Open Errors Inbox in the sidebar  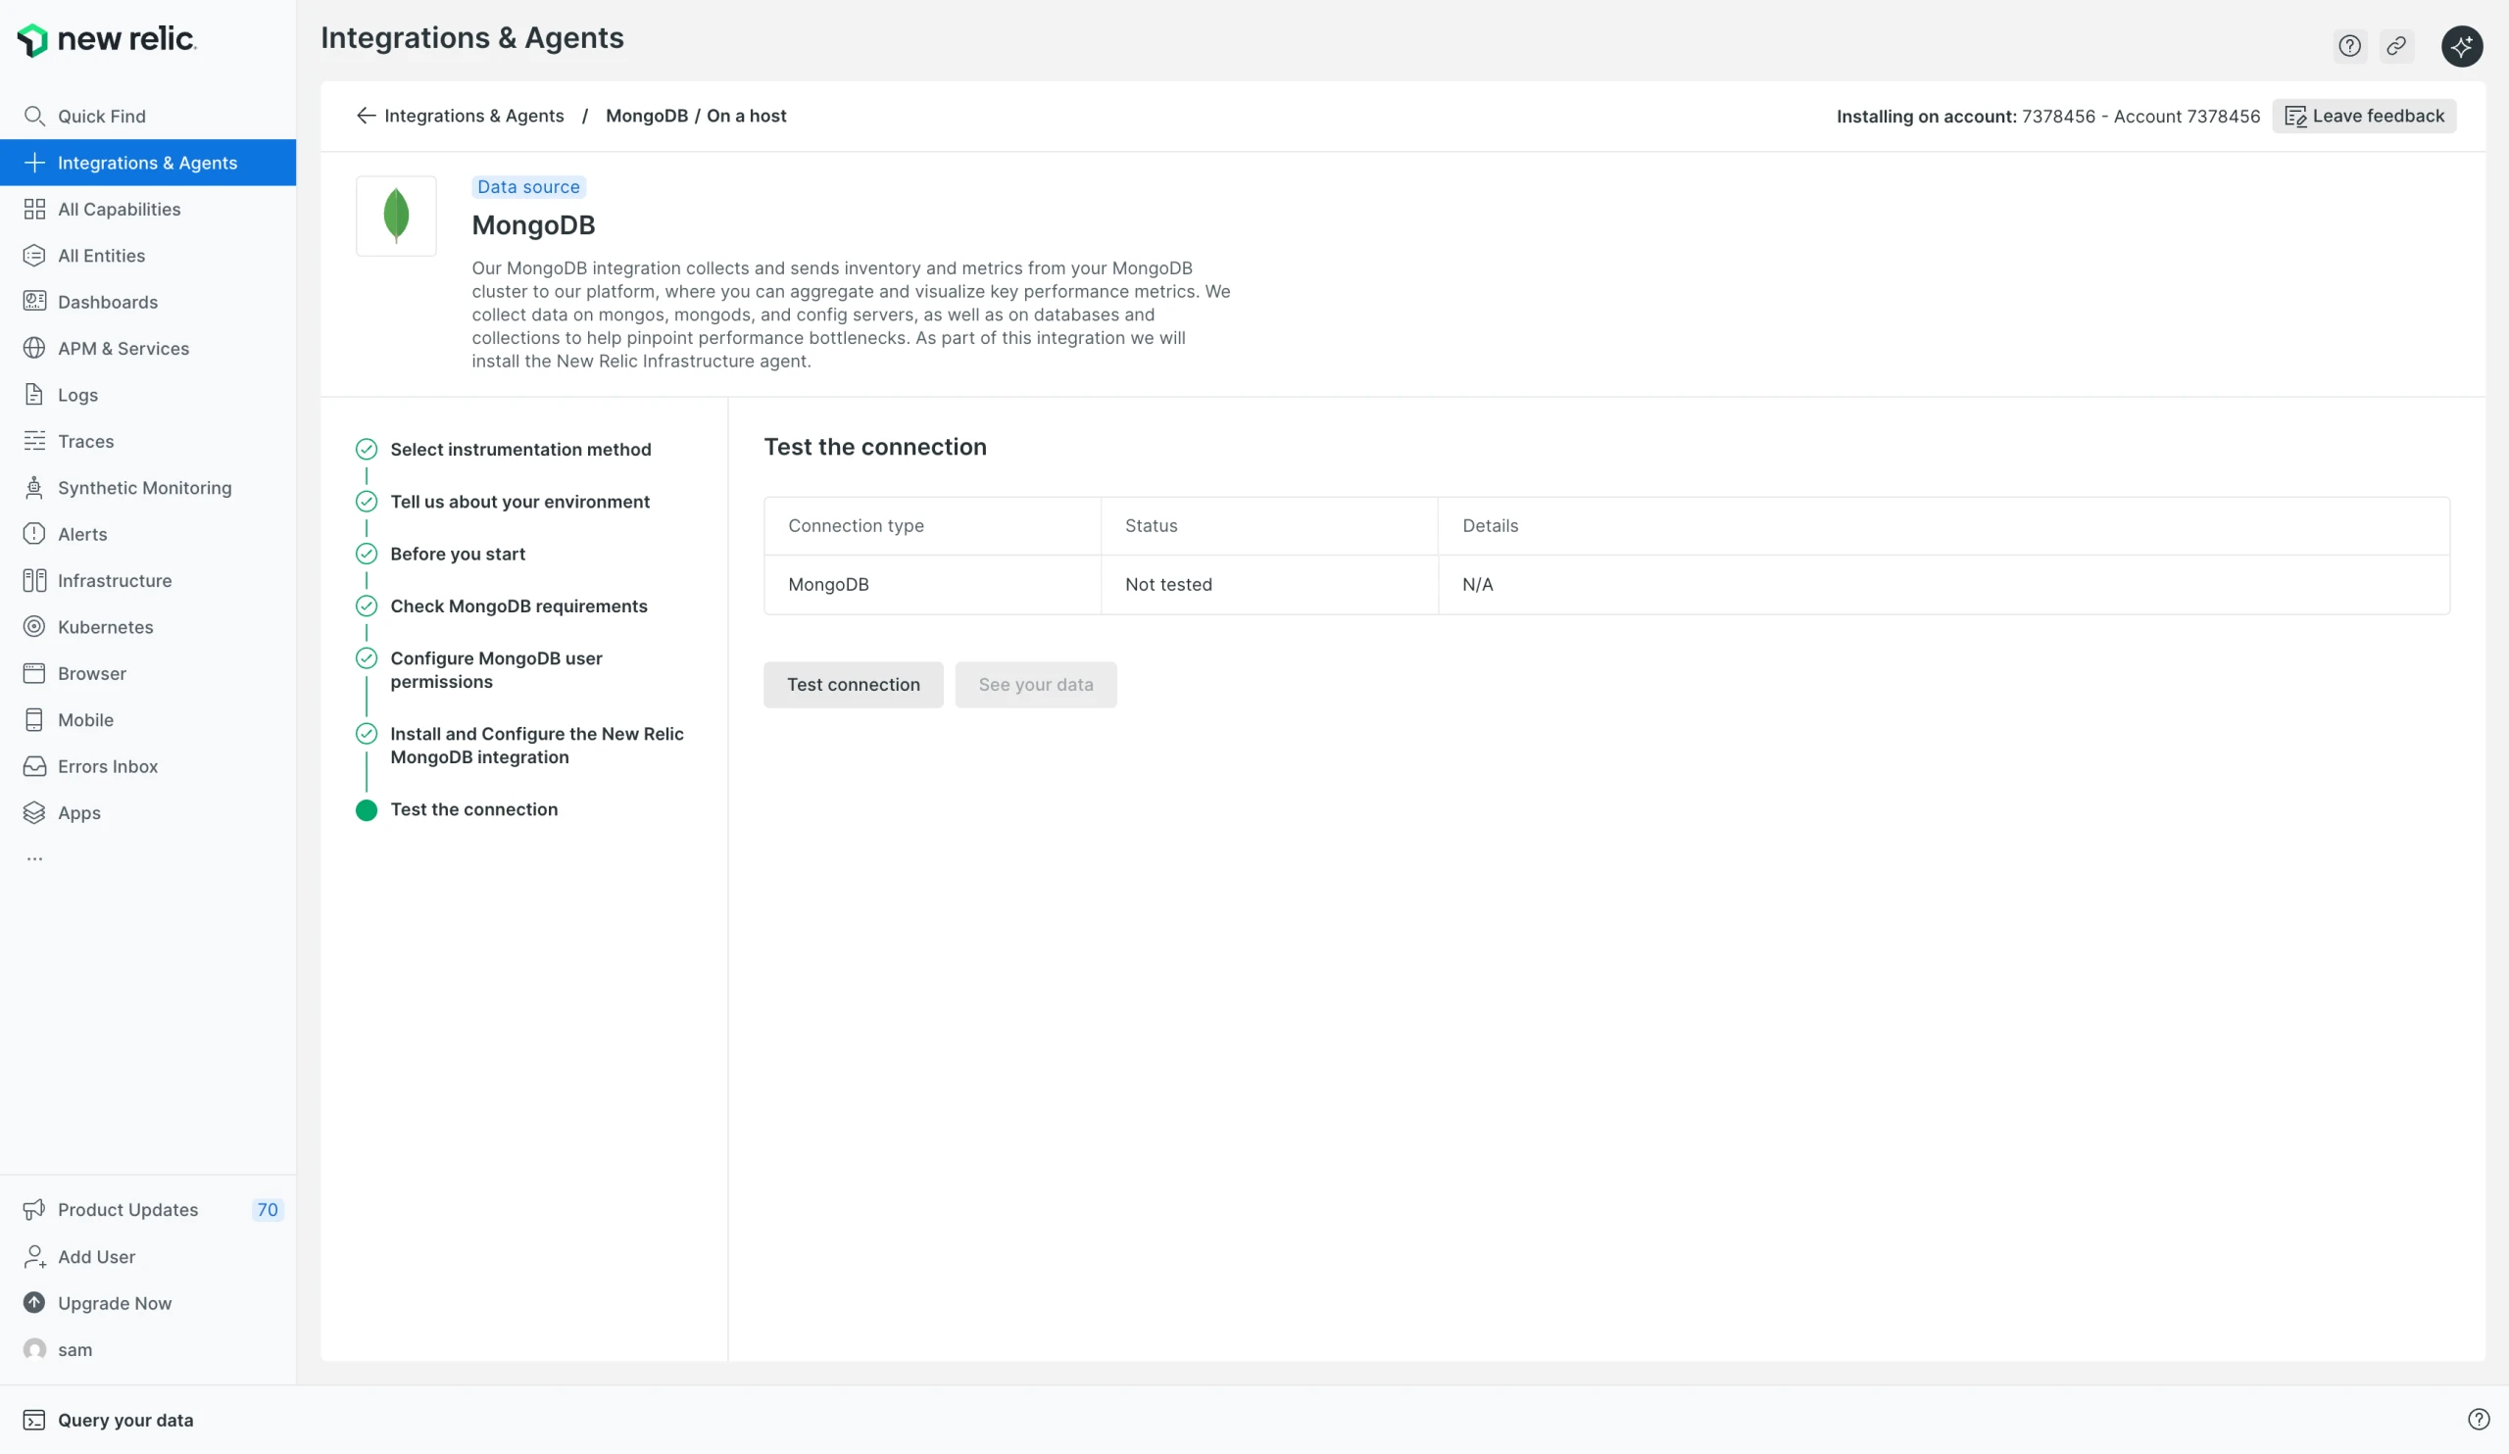click(148, 766)
